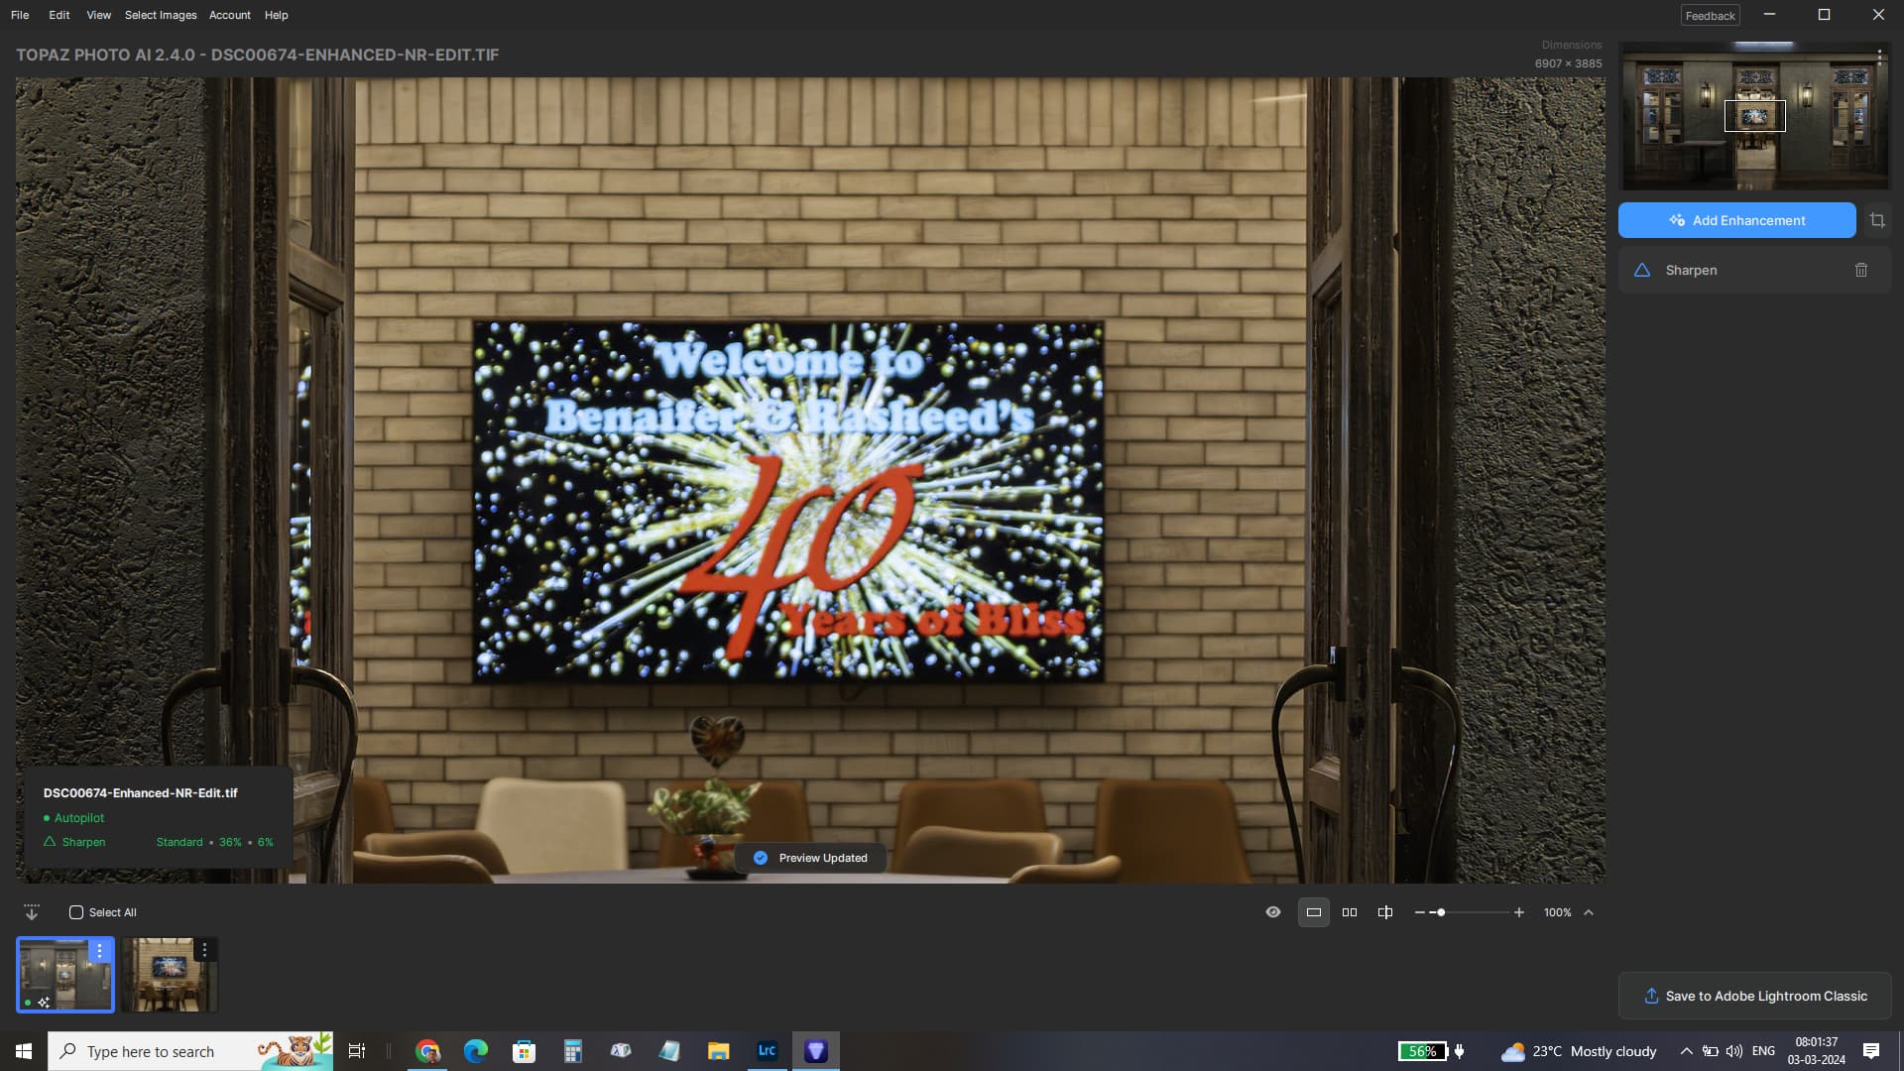This screenshot has height=1071, width=1904.
Task: Switch to split slider view
Action: coord(1385,912)
